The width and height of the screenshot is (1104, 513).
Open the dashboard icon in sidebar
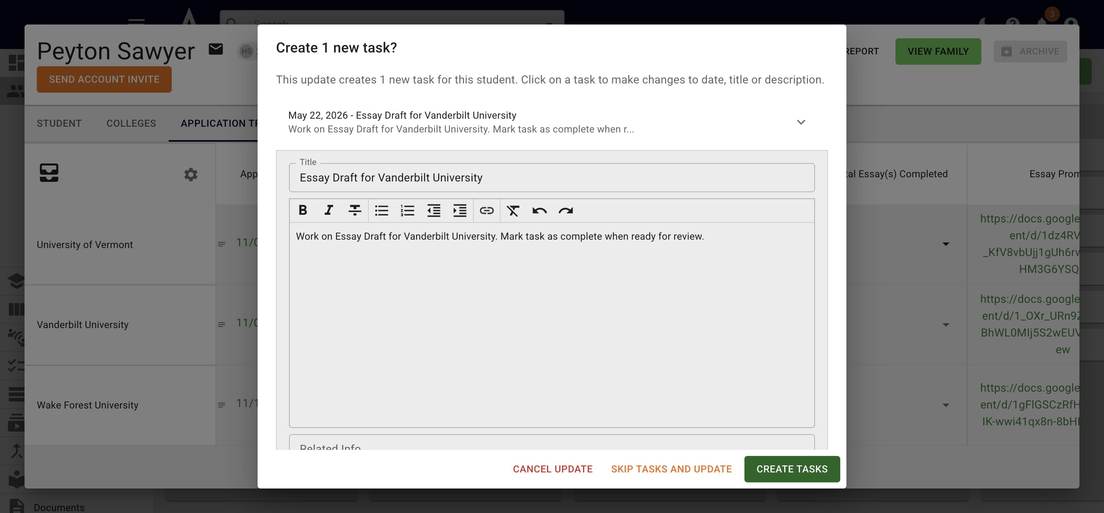(x=16, y=63)
